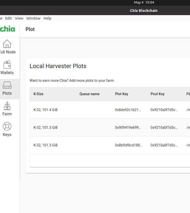
Task: Open the Keys lifebuoy icon
Action: click(x=7, y=127)
